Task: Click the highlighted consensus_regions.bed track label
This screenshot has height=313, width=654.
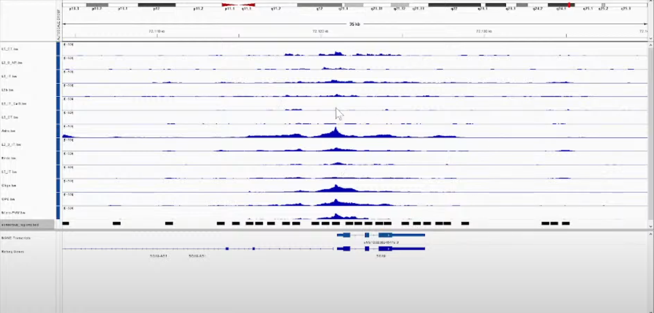Action: pos(20,225)
